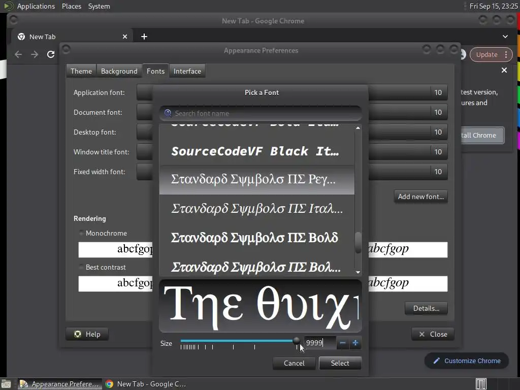Reload the Chrome page

(x=51, y=54)
